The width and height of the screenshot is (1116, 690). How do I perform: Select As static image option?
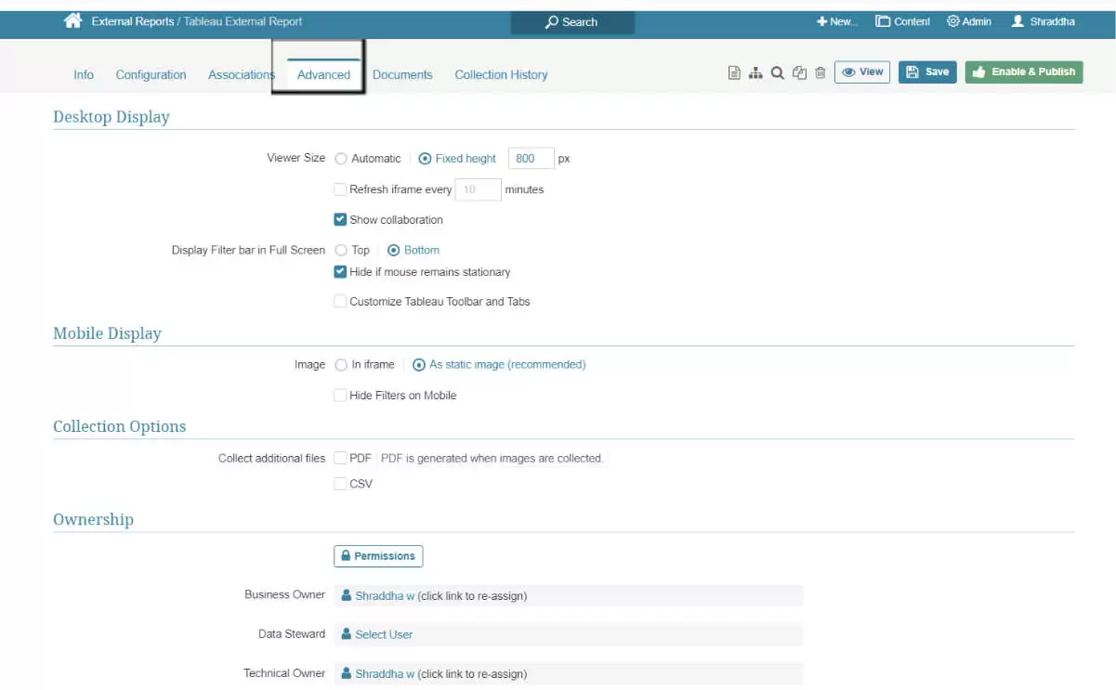pyautogui.click(x=419, y=365)
